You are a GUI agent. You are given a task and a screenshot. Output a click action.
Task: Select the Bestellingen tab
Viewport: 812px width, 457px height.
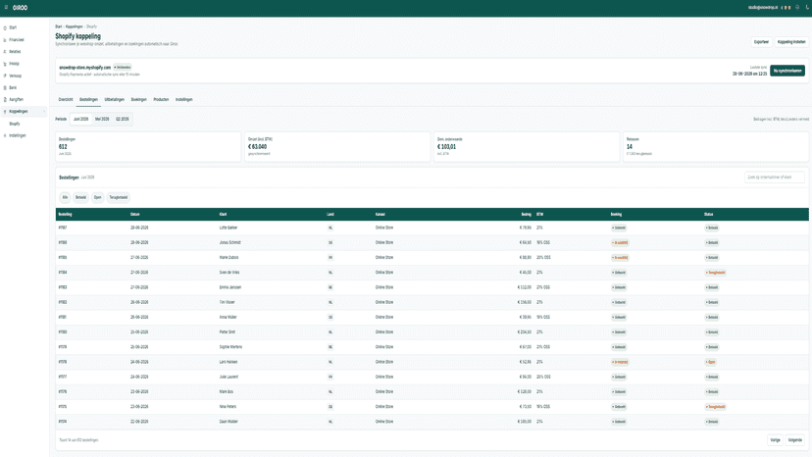click(x=88, y=99)
